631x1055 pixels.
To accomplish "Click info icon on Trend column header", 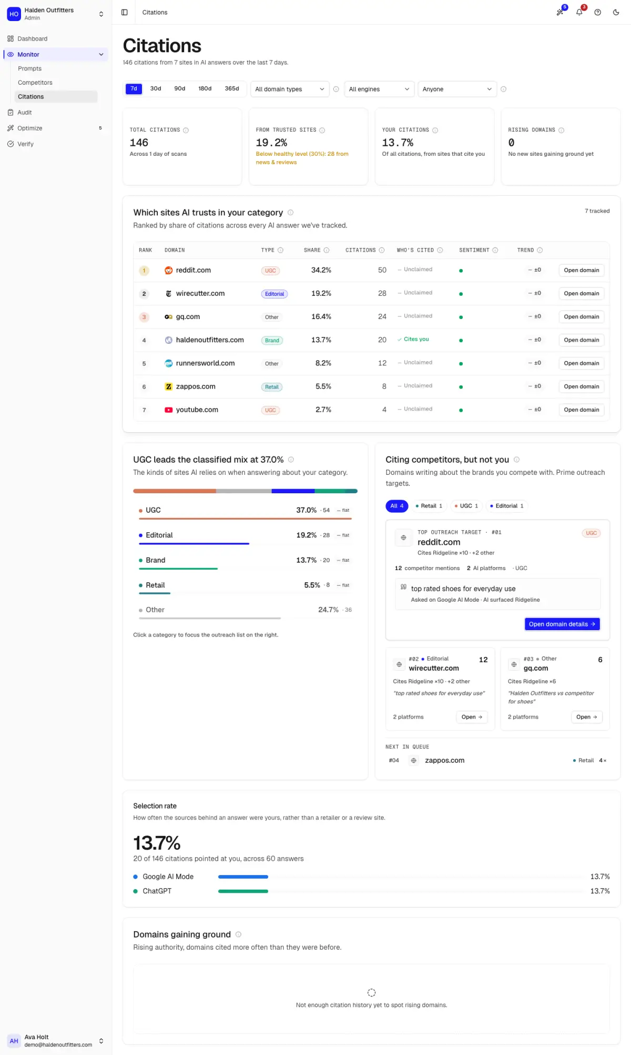I will click(x=540, y=250).
